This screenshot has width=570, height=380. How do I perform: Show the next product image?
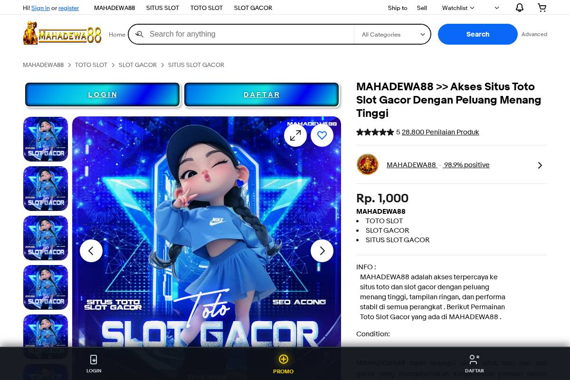point(322,251)
